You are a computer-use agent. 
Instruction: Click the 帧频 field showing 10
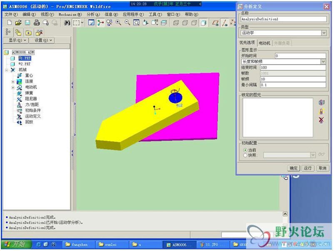tap(293, 79)
